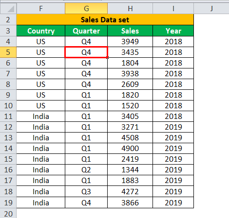Click the Sales Data set title cell
Image resolution: width=229 pixels, height=218 pixels.
105,20
